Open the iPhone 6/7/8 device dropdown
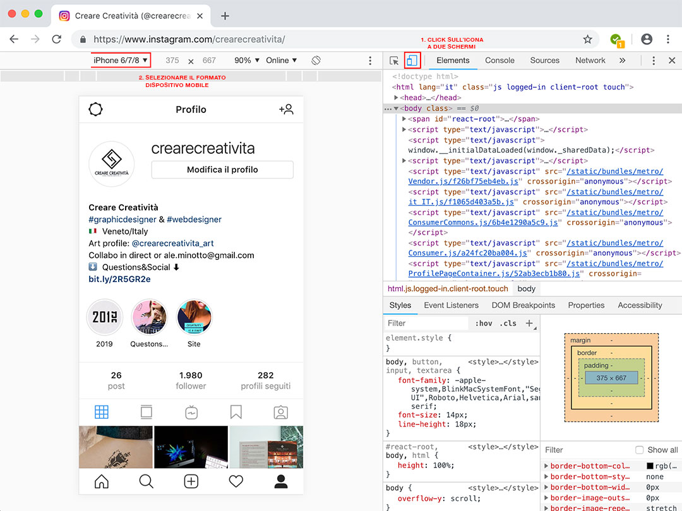 [121, 61]
